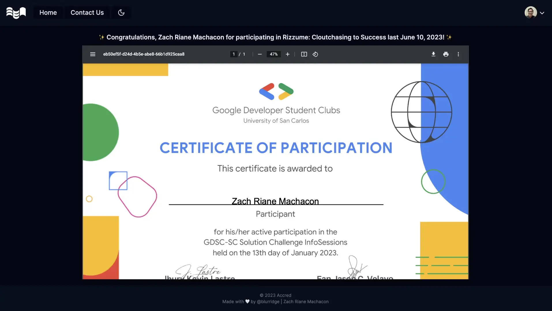Select the document ID filename text

[x=144, y=54]
